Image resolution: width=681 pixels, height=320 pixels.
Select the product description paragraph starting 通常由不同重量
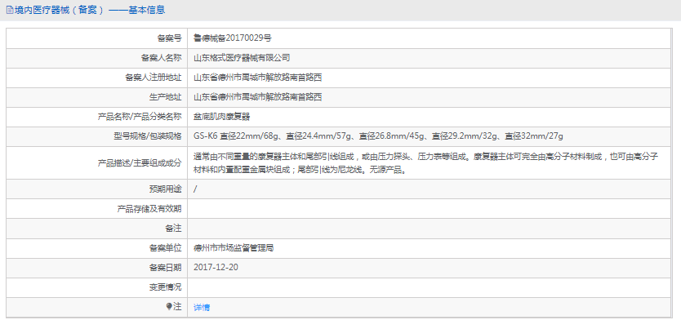coord(426,163)
